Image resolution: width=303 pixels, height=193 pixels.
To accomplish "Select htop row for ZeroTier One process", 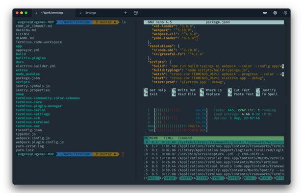I will pyautogui.click(x=214, y=158).
